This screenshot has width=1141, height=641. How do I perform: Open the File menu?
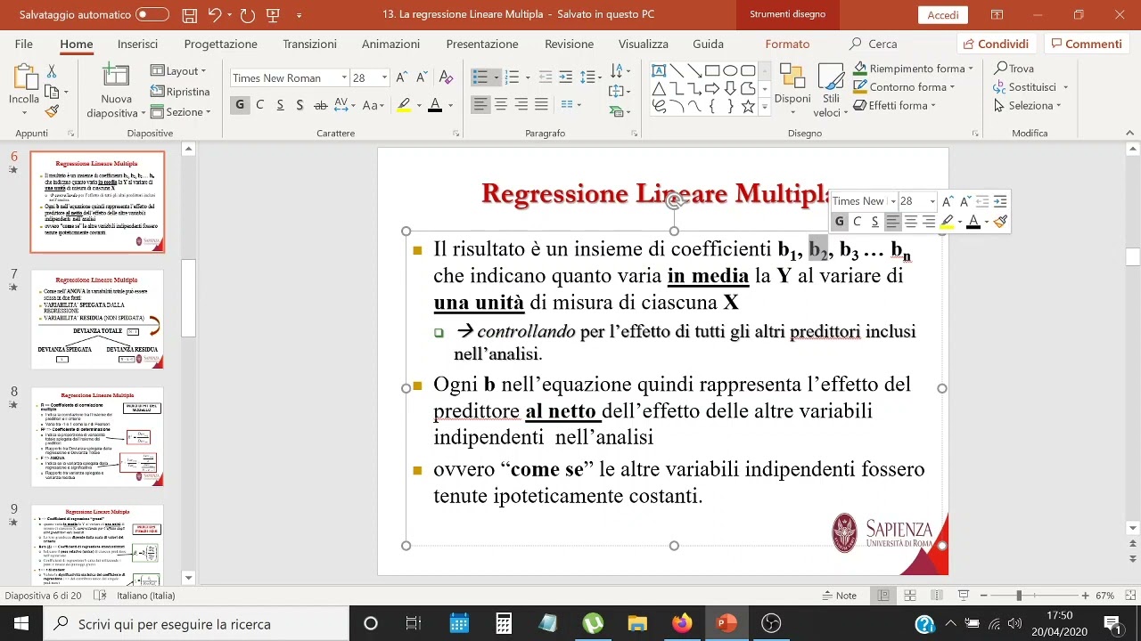coord(24,44)
